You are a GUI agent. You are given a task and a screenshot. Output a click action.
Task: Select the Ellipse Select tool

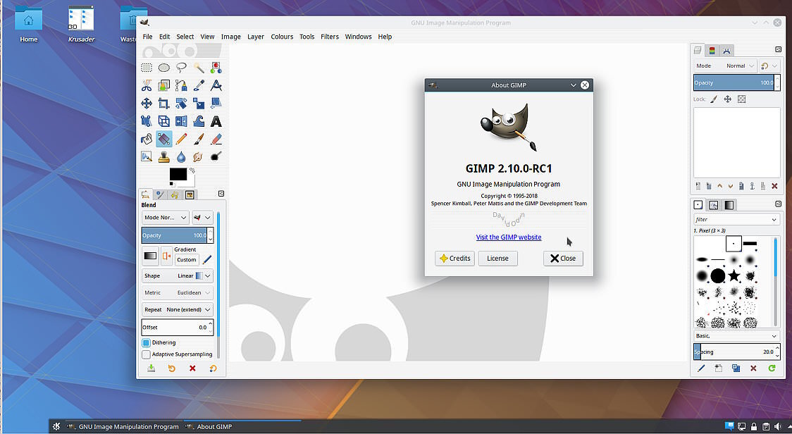pos(163,68)
